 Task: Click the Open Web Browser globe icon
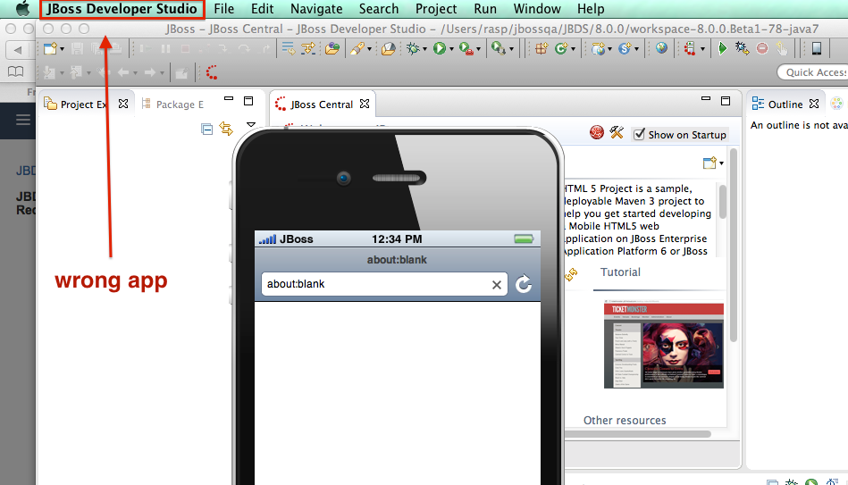click(661, 48)
